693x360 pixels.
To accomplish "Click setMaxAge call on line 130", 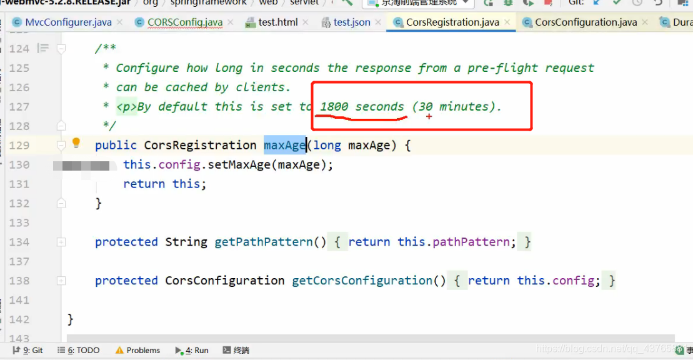I will [239, 164].
